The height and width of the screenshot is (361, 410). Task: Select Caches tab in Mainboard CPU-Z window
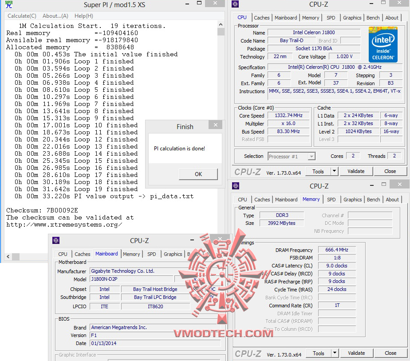point(83,254)
